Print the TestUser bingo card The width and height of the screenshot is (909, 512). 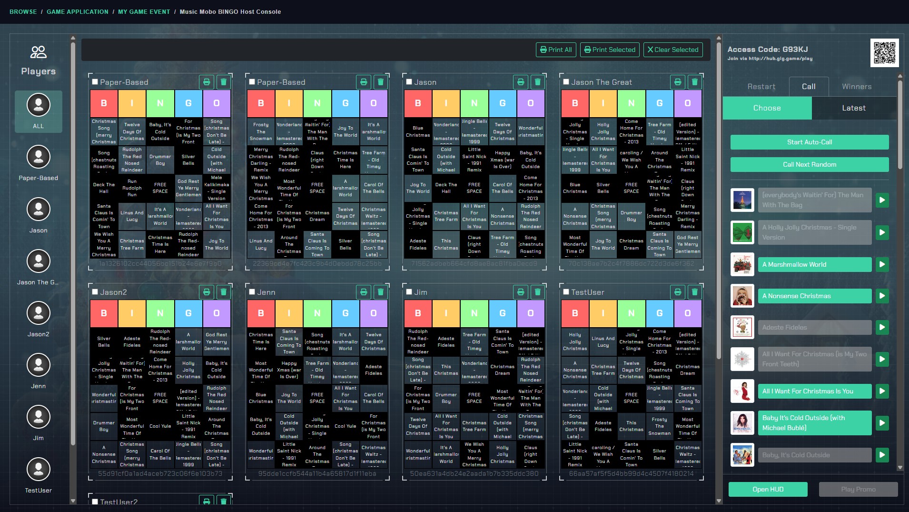(x=678, y=292)
